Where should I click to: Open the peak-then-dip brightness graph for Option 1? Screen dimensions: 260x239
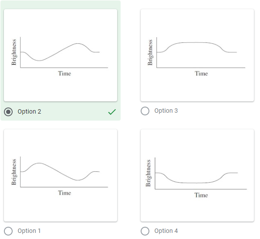[x=61, y=175]
